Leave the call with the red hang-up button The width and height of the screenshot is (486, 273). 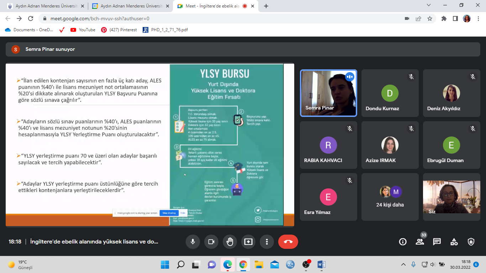288,242
